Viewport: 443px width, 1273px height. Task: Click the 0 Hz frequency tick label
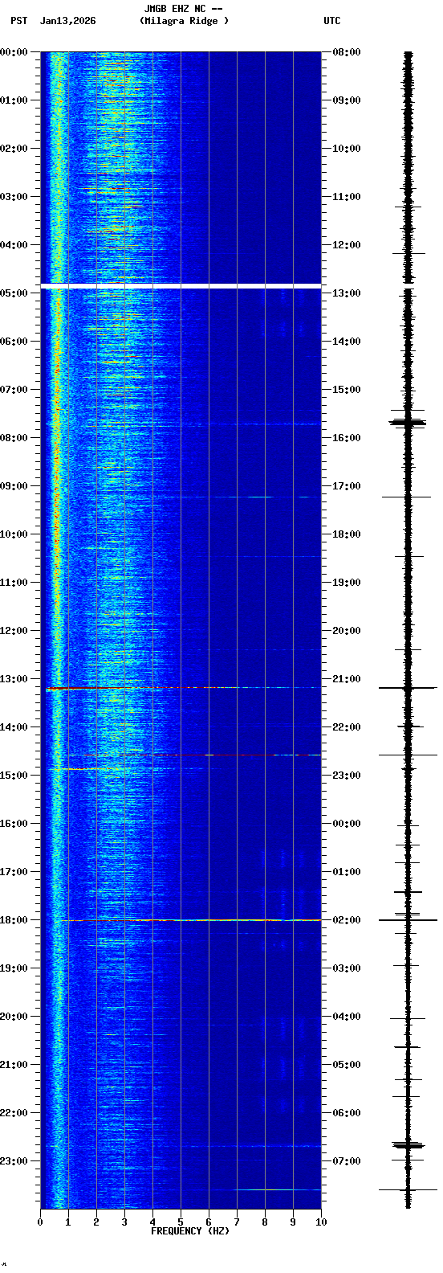40,1222
